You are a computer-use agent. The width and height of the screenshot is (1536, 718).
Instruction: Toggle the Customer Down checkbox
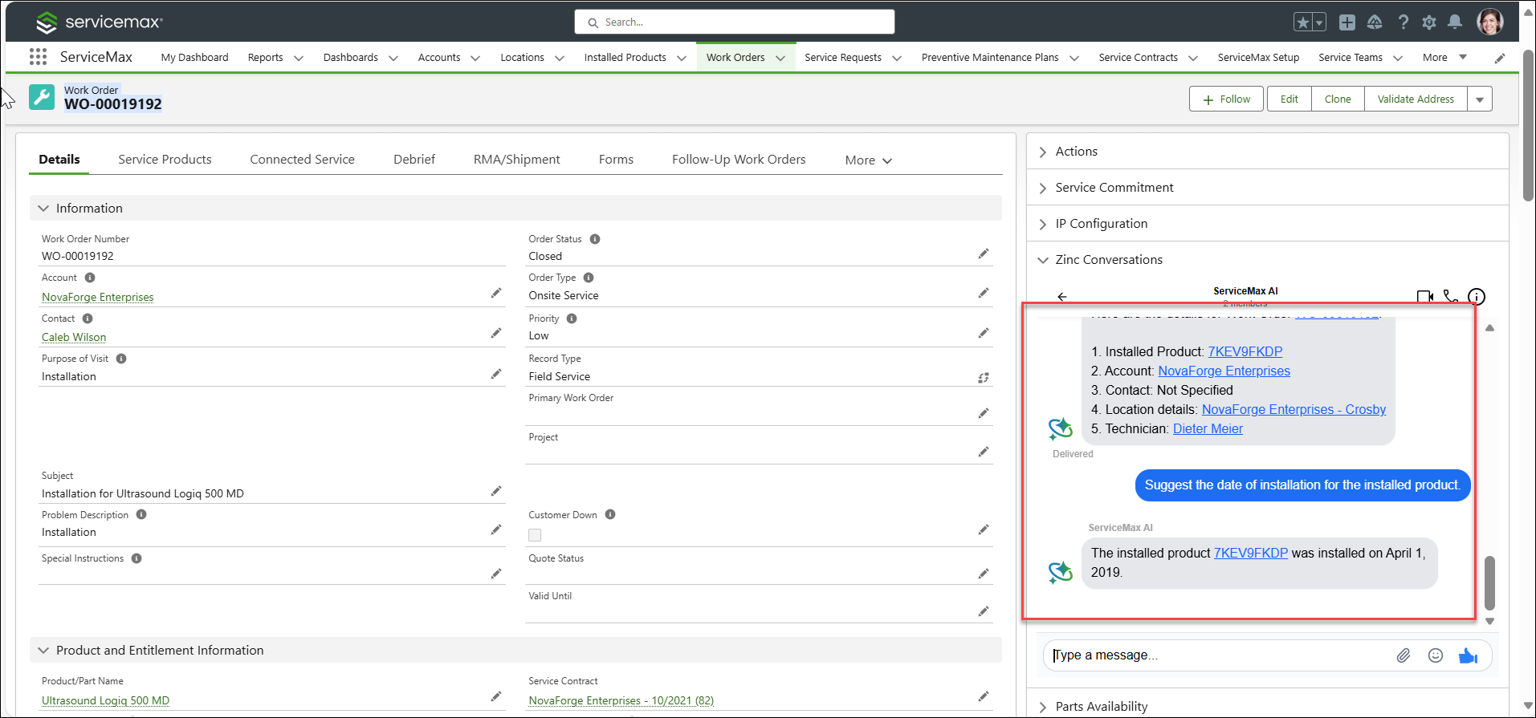535,535
